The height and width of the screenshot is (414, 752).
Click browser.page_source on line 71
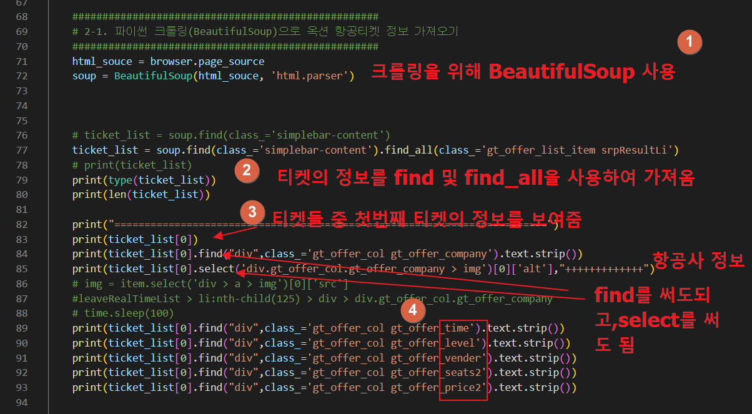pos(207,61)
